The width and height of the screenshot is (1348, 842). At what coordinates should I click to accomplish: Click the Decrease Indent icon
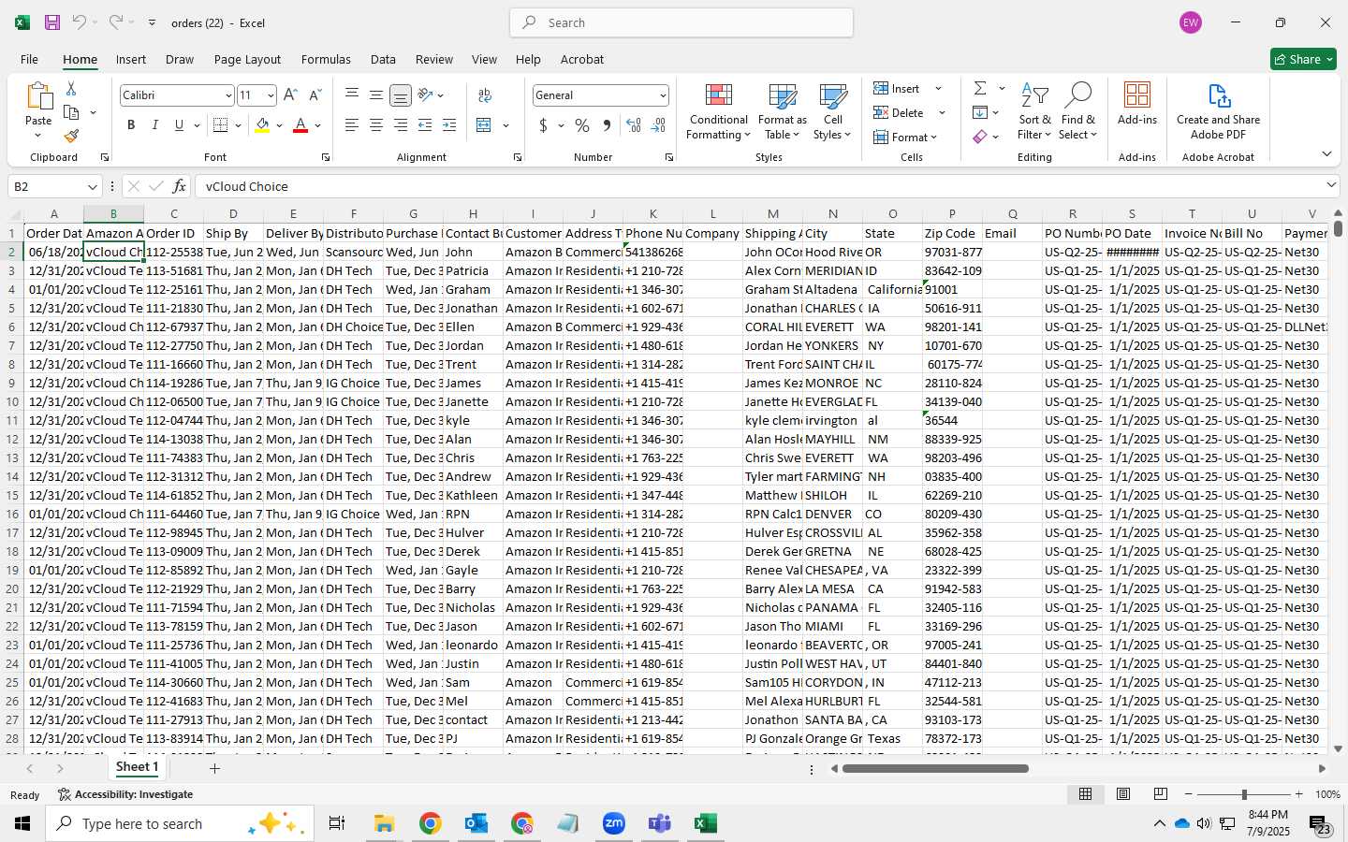pos(425,125)
